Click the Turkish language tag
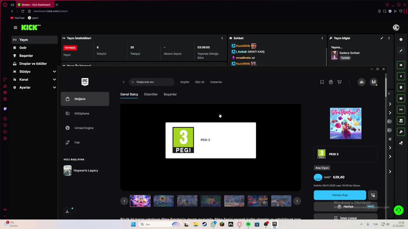 (x=345, y=58)
